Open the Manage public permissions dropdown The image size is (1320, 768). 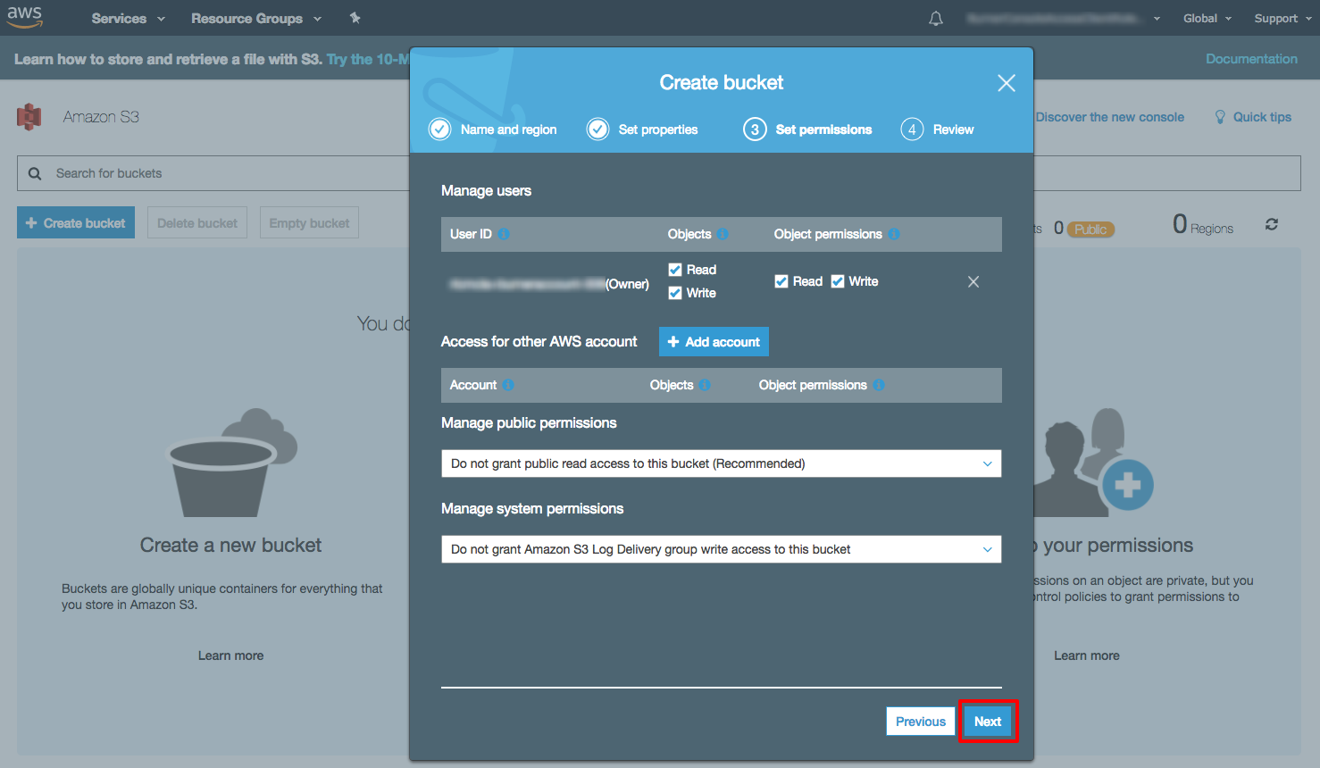point(721,463)
